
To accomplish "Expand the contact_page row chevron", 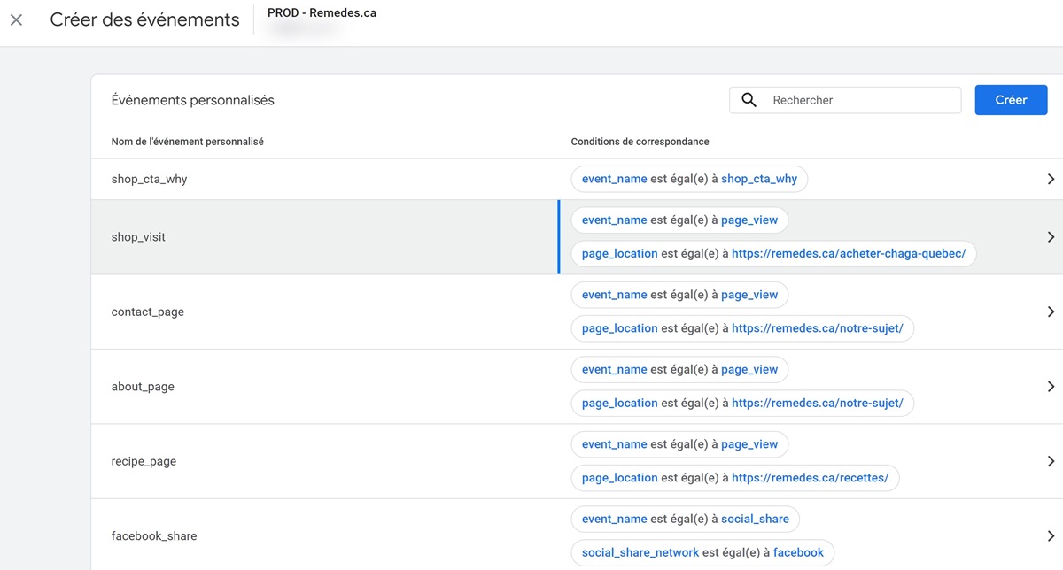I will tap(1051, 312).
